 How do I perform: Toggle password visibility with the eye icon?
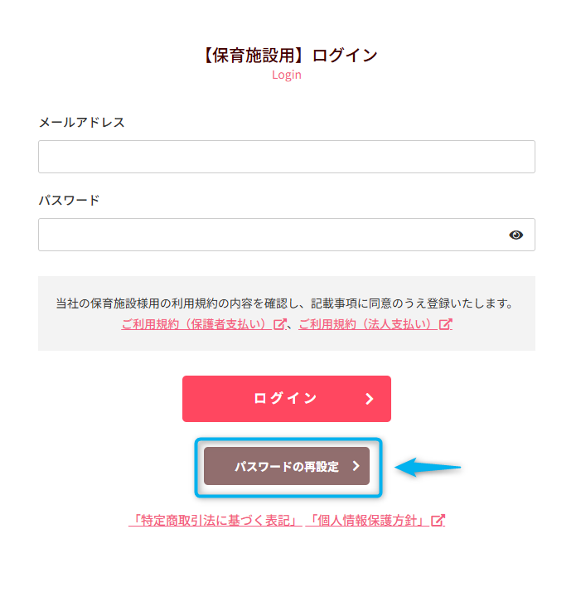[516, 235]
